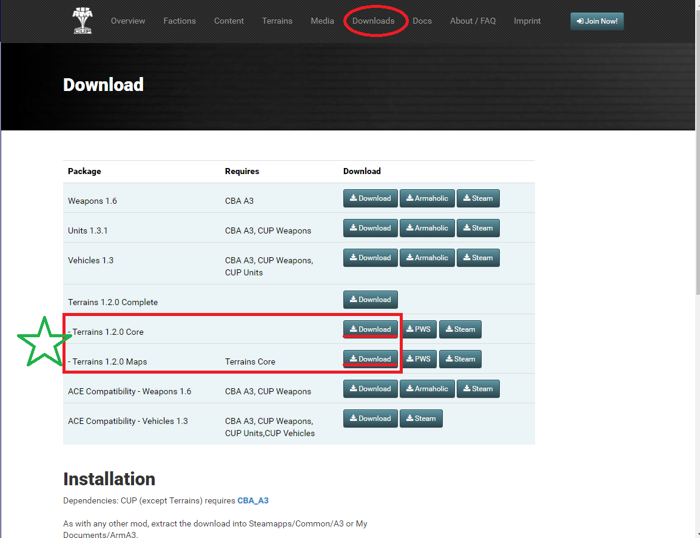Screen dimensions: 700x538
Task: Click the Terrains 1.2.0 Complete package name
Action: (113, 302)
